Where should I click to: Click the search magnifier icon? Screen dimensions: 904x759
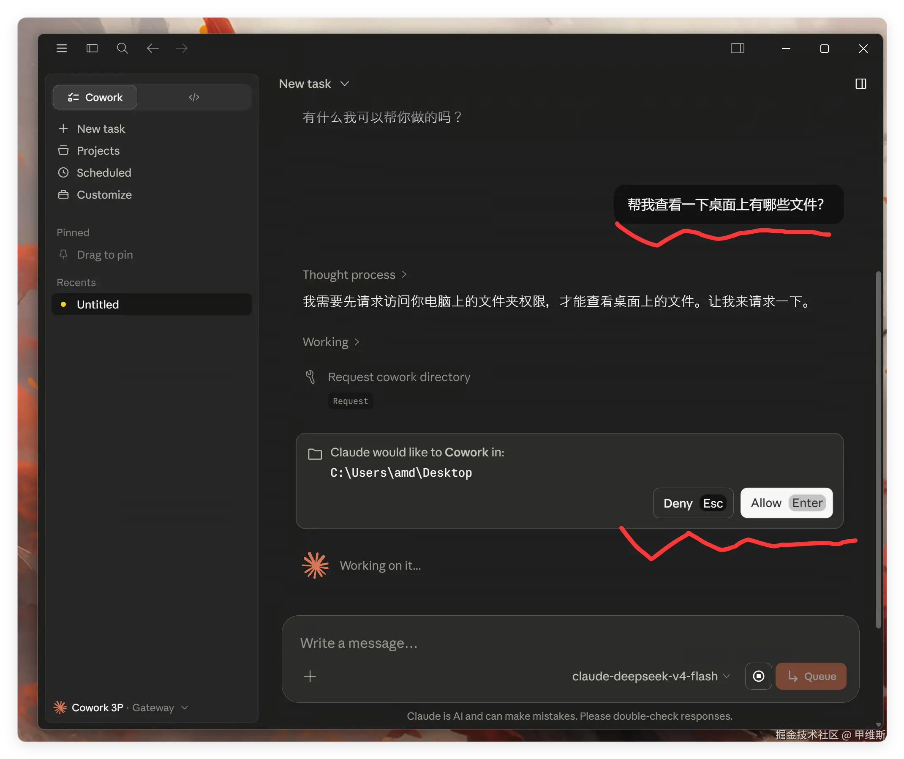(122, 48)
